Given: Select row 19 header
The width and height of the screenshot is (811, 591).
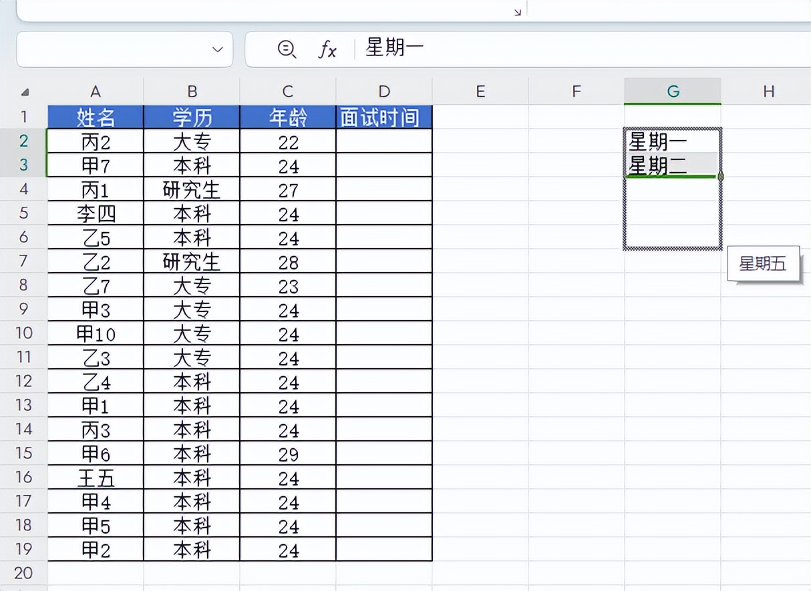Looking at the screenshot, I should 23,549.
